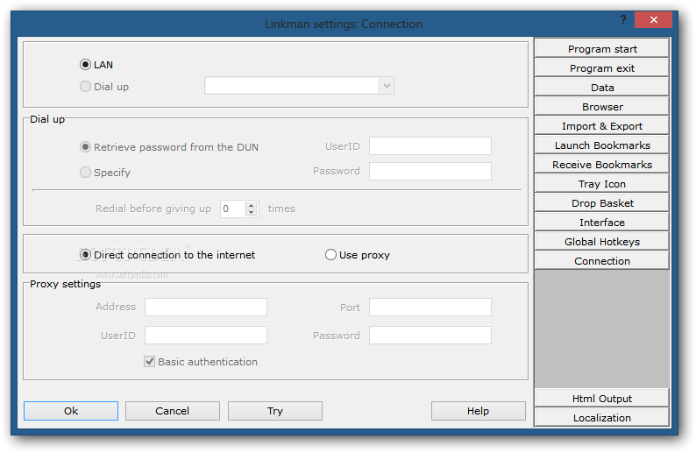Click the proxy UserID field
696x453 pixels.
pos(206,336)
